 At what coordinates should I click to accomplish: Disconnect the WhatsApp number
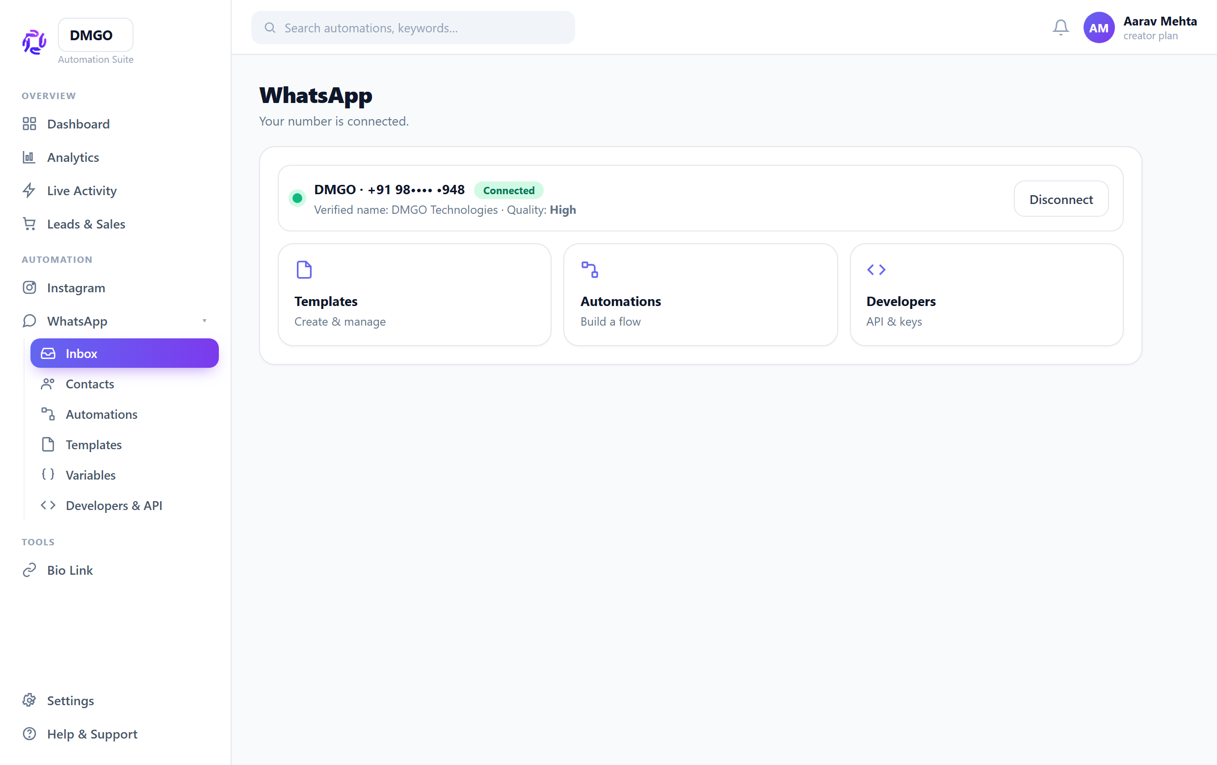[1061, 199]
